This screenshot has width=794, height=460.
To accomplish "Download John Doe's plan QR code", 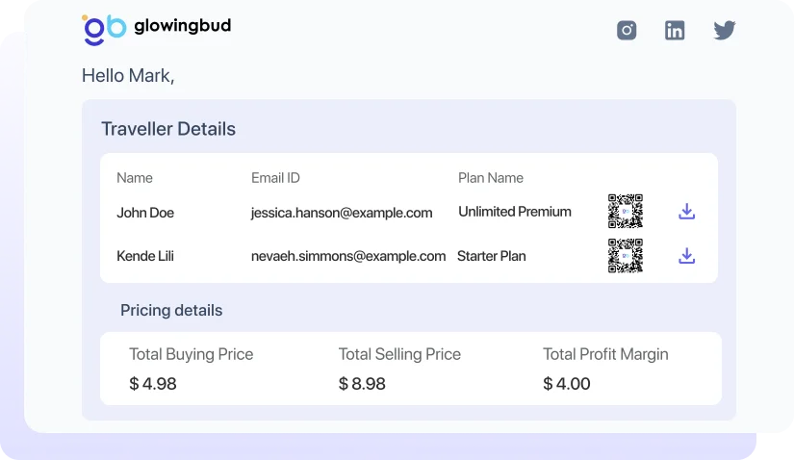I will click(x=686, y=212).
